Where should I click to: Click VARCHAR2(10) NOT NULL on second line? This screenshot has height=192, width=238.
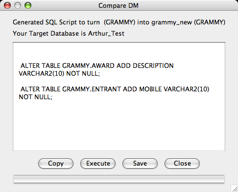[59, 74]
